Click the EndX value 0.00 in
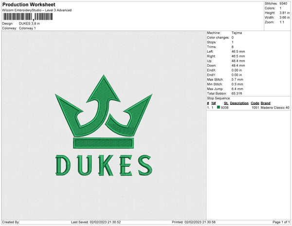This screenshot has width=292, height=226. (237, 70)
